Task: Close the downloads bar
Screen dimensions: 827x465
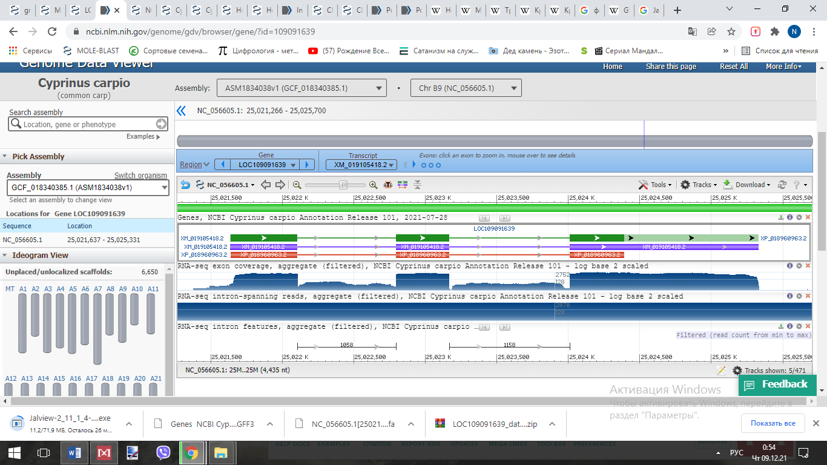Action: pyautogui.click(x=815, y=423)
